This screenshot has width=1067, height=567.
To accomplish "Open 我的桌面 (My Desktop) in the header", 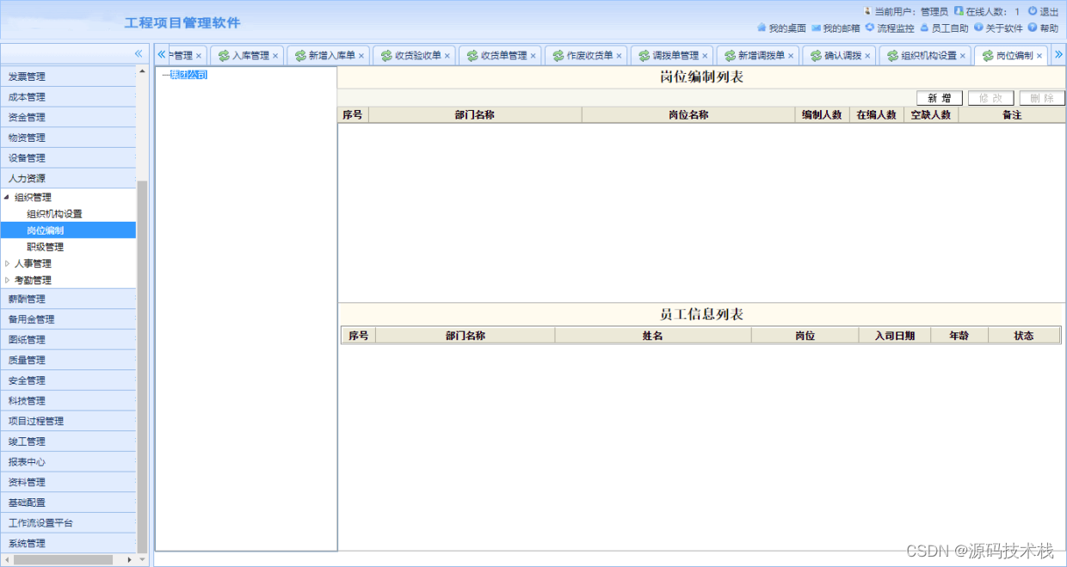I will (787, 28).
